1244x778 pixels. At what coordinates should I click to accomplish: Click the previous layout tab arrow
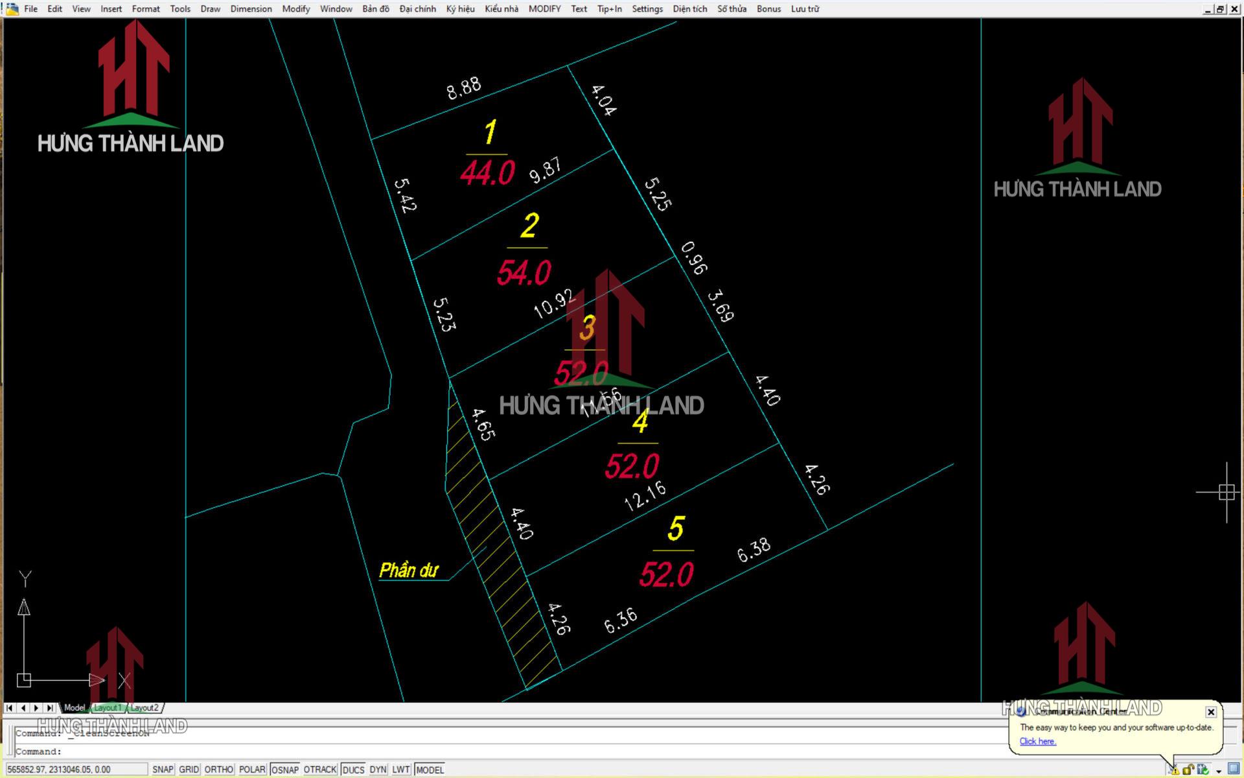[23, 708]
